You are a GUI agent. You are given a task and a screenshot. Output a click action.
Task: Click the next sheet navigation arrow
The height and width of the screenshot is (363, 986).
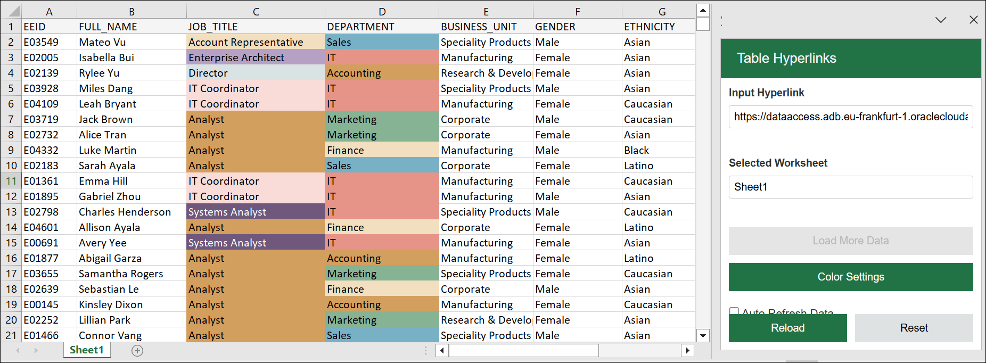pyautogui.click(x=36, y=351)
